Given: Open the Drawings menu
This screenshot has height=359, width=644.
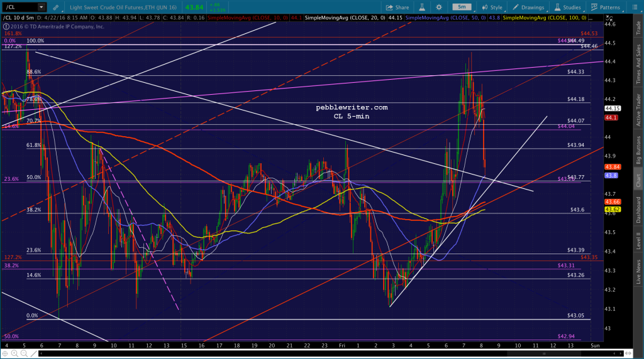Looking at the screenshot, I should tap(528, 8).
